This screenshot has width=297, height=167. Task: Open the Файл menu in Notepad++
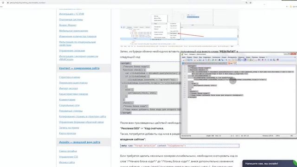click(184, 58)
